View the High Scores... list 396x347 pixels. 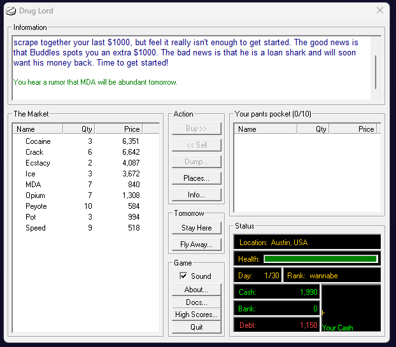(x=196, y=315)
